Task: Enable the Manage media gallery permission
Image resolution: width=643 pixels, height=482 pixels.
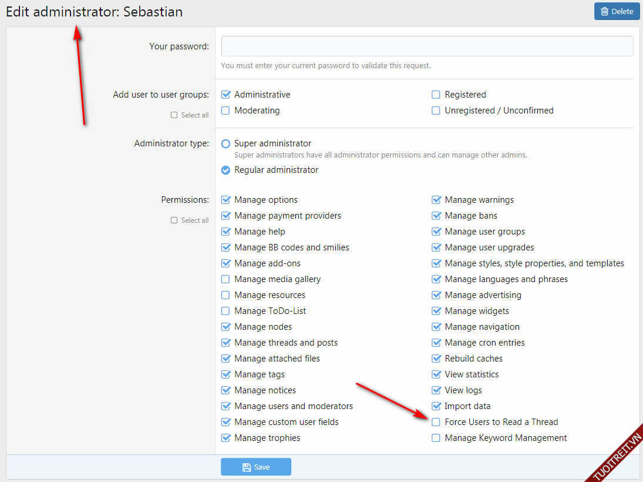Action: click(225, 279)
